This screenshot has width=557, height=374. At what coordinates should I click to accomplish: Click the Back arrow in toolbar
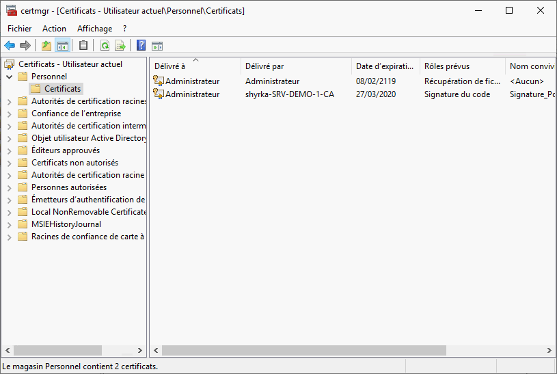(10, 46)
